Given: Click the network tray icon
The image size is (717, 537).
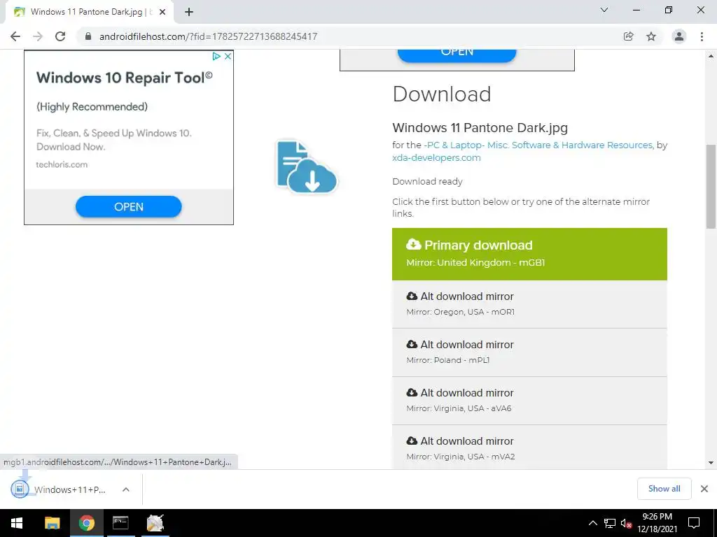Looking at the screenshot, I should 610,523.
